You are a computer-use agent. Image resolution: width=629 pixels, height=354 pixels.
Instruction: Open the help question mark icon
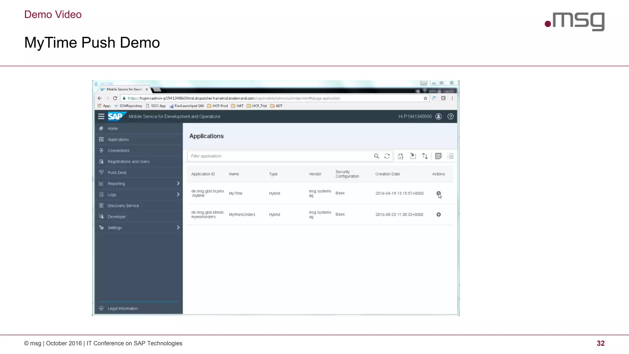pos(451,116)
